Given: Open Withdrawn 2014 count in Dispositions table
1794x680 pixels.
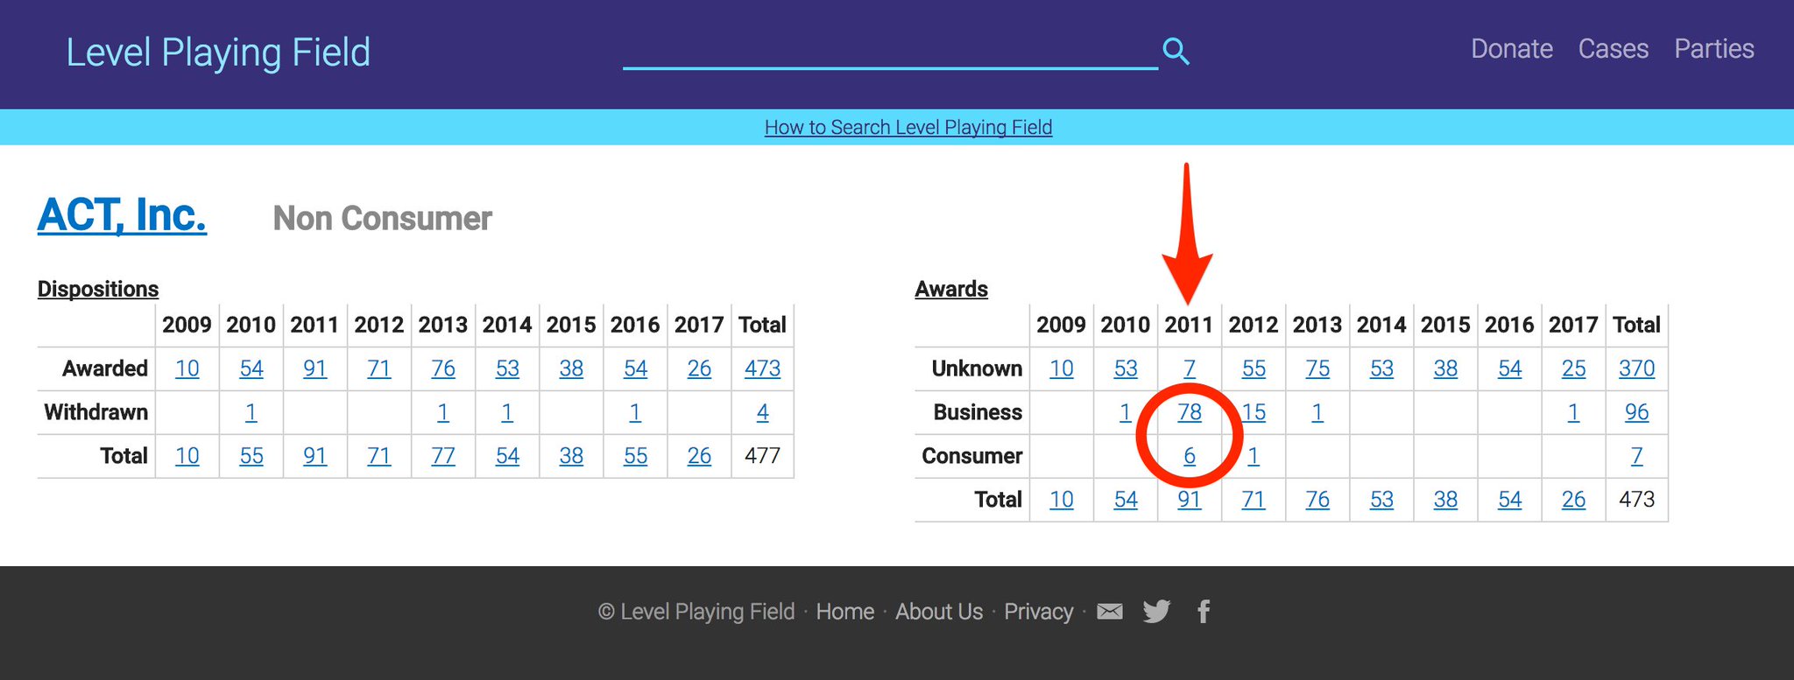Looking at the screenshot, I should [x=507, y=412].
